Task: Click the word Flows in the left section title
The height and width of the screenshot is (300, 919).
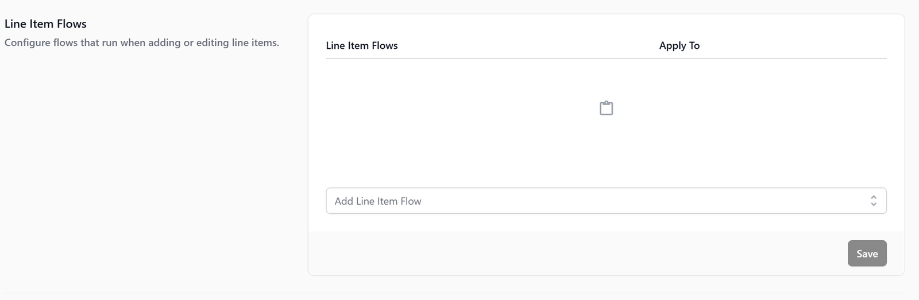Action: (72, 24)
